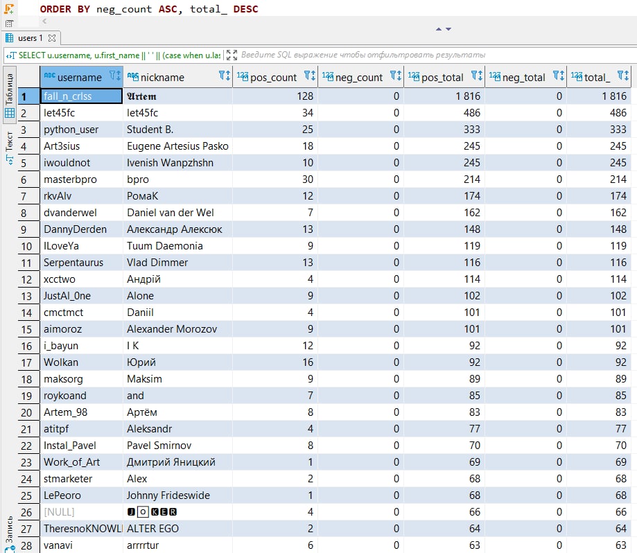The image size is (637, 553).
Task: Select the pos_total column header
Action: click(x=444, y=77)
